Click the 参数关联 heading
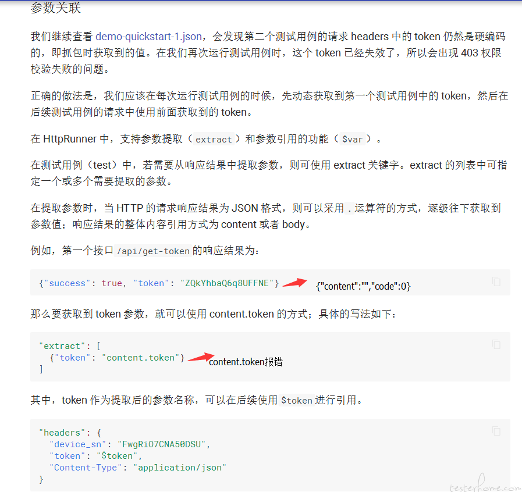 tap(56, 8)
